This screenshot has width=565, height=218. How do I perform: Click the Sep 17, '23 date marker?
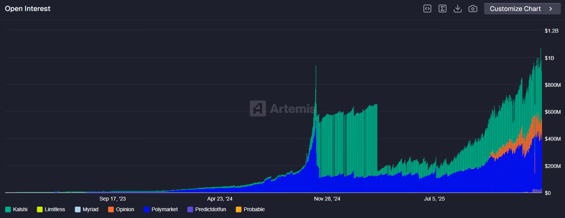112,199
